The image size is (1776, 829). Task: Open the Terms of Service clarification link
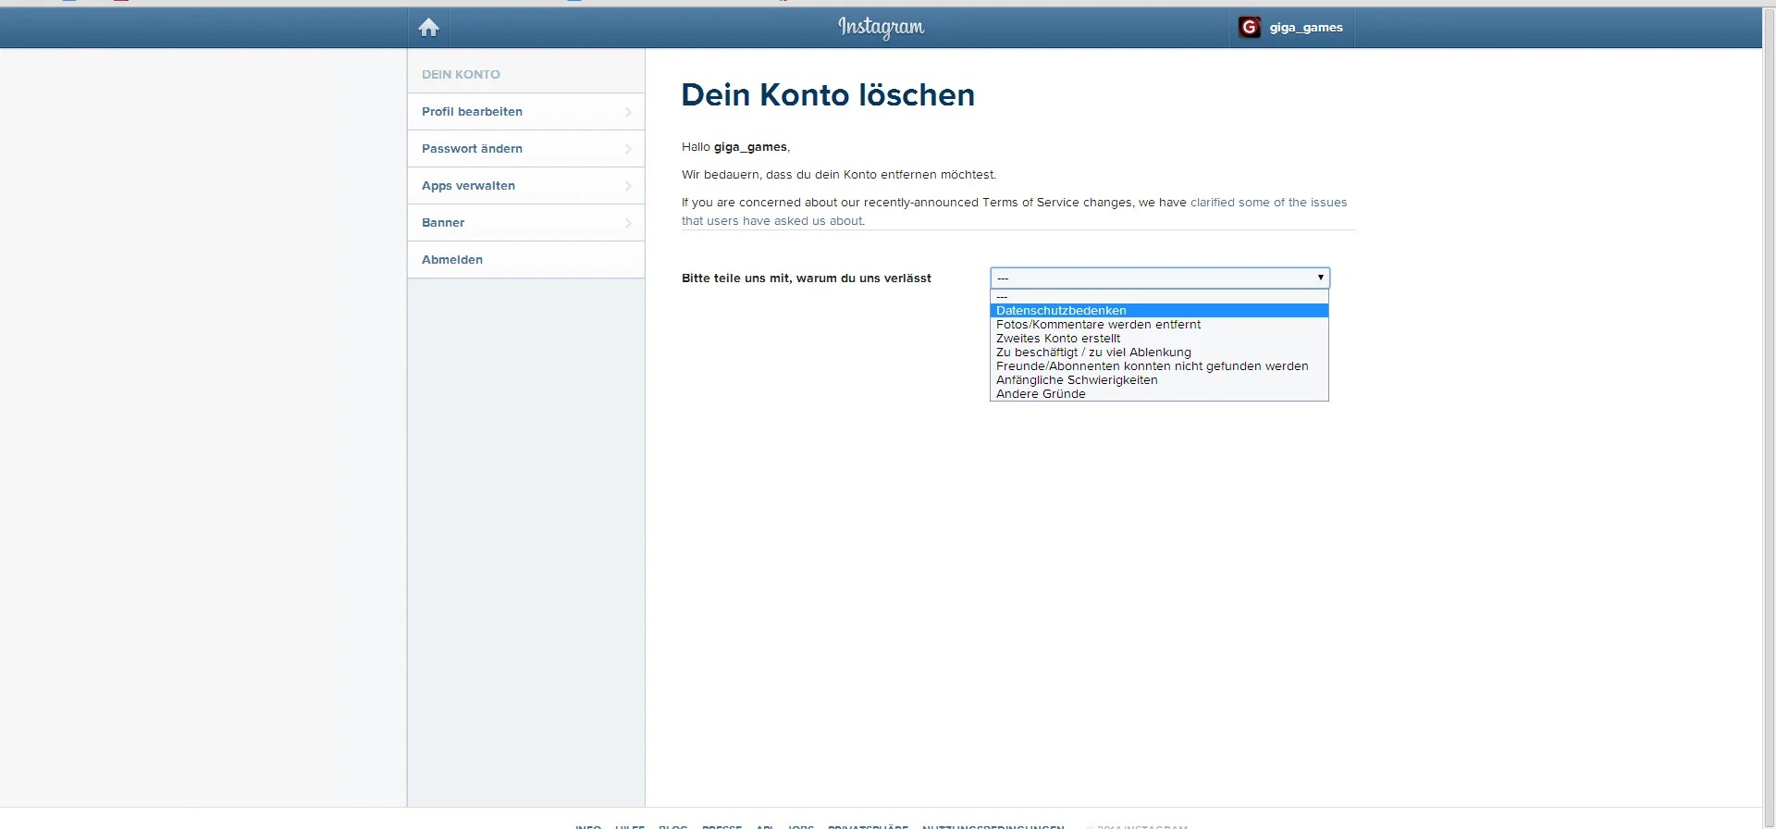[1014, 212]
